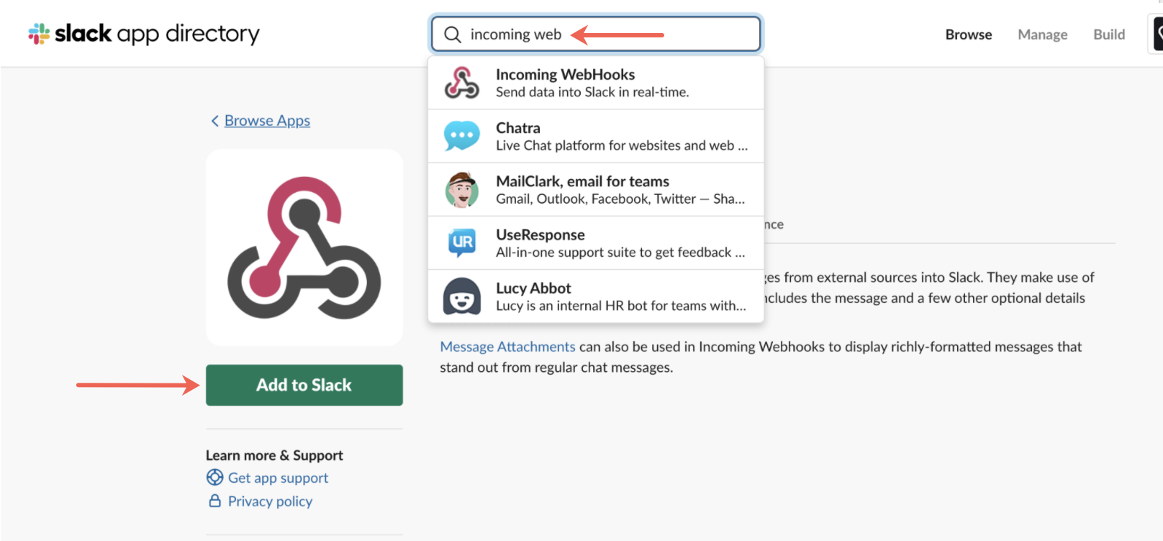Click the MailClark avatar icon
The height and width of the screenshot is (541, 1163).
462,190
